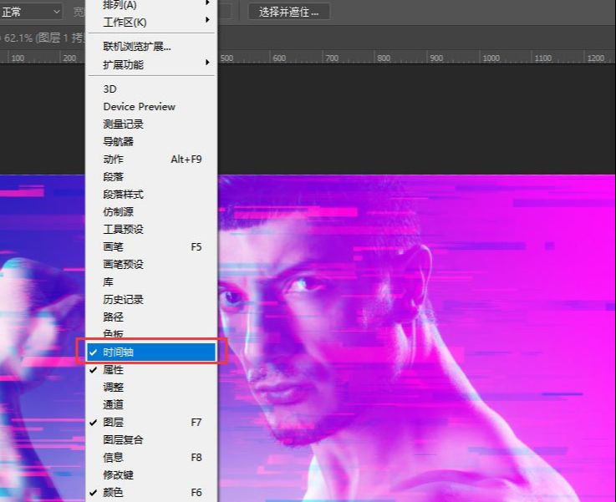This screenshot has width=616, height=502.
Task: Open the 排列(A) submenu
Action: click(151, 5)
